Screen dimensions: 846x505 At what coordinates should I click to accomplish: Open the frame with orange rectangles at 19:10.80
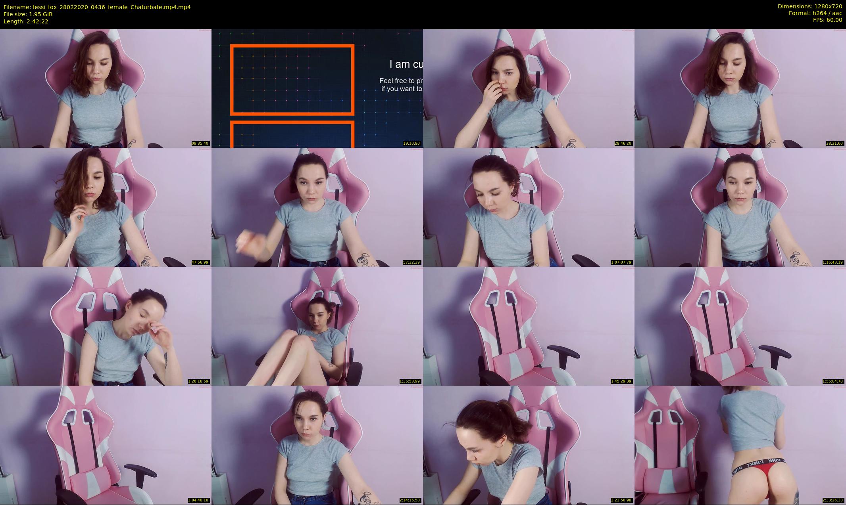pos(317,88)
